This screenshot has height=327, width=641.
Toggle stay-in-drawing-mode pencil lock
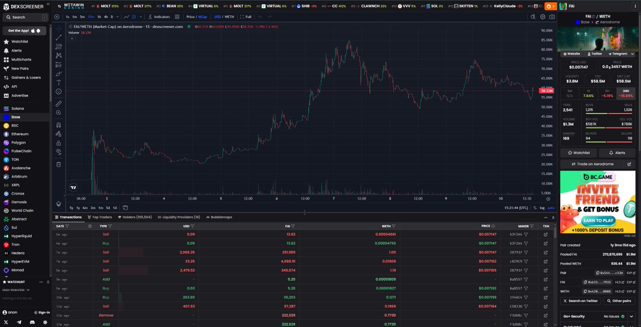(x=59, y=134)
